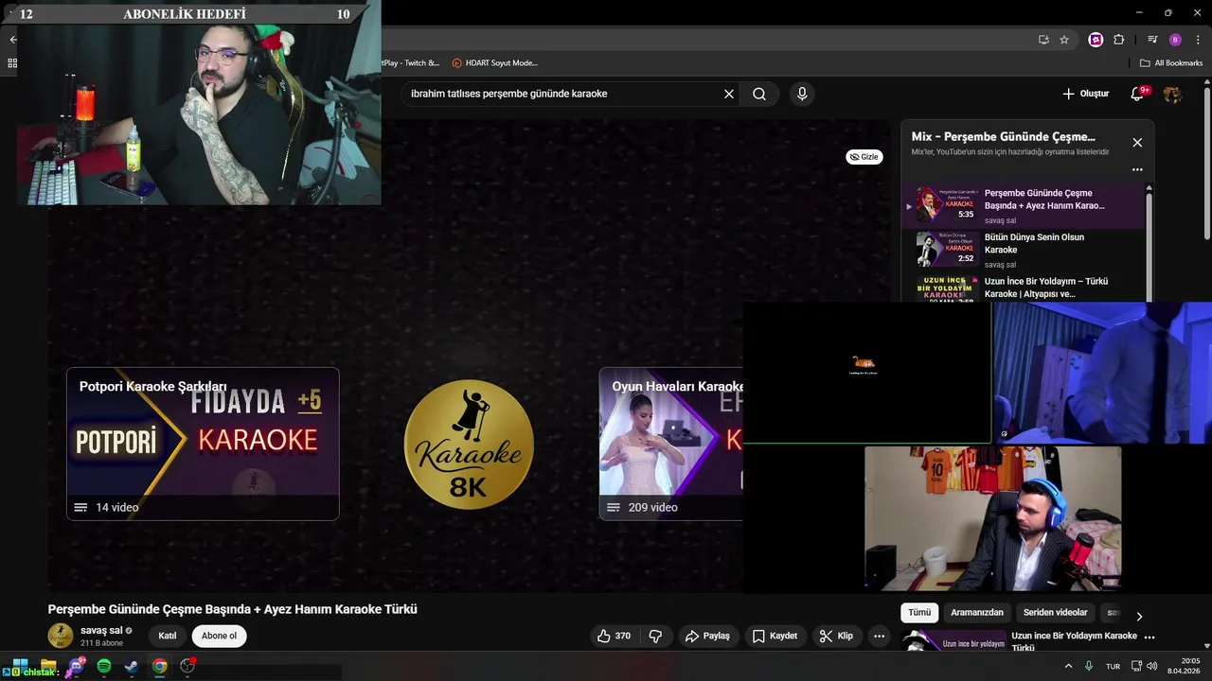Create a clip with Klip button

point(836,636)
